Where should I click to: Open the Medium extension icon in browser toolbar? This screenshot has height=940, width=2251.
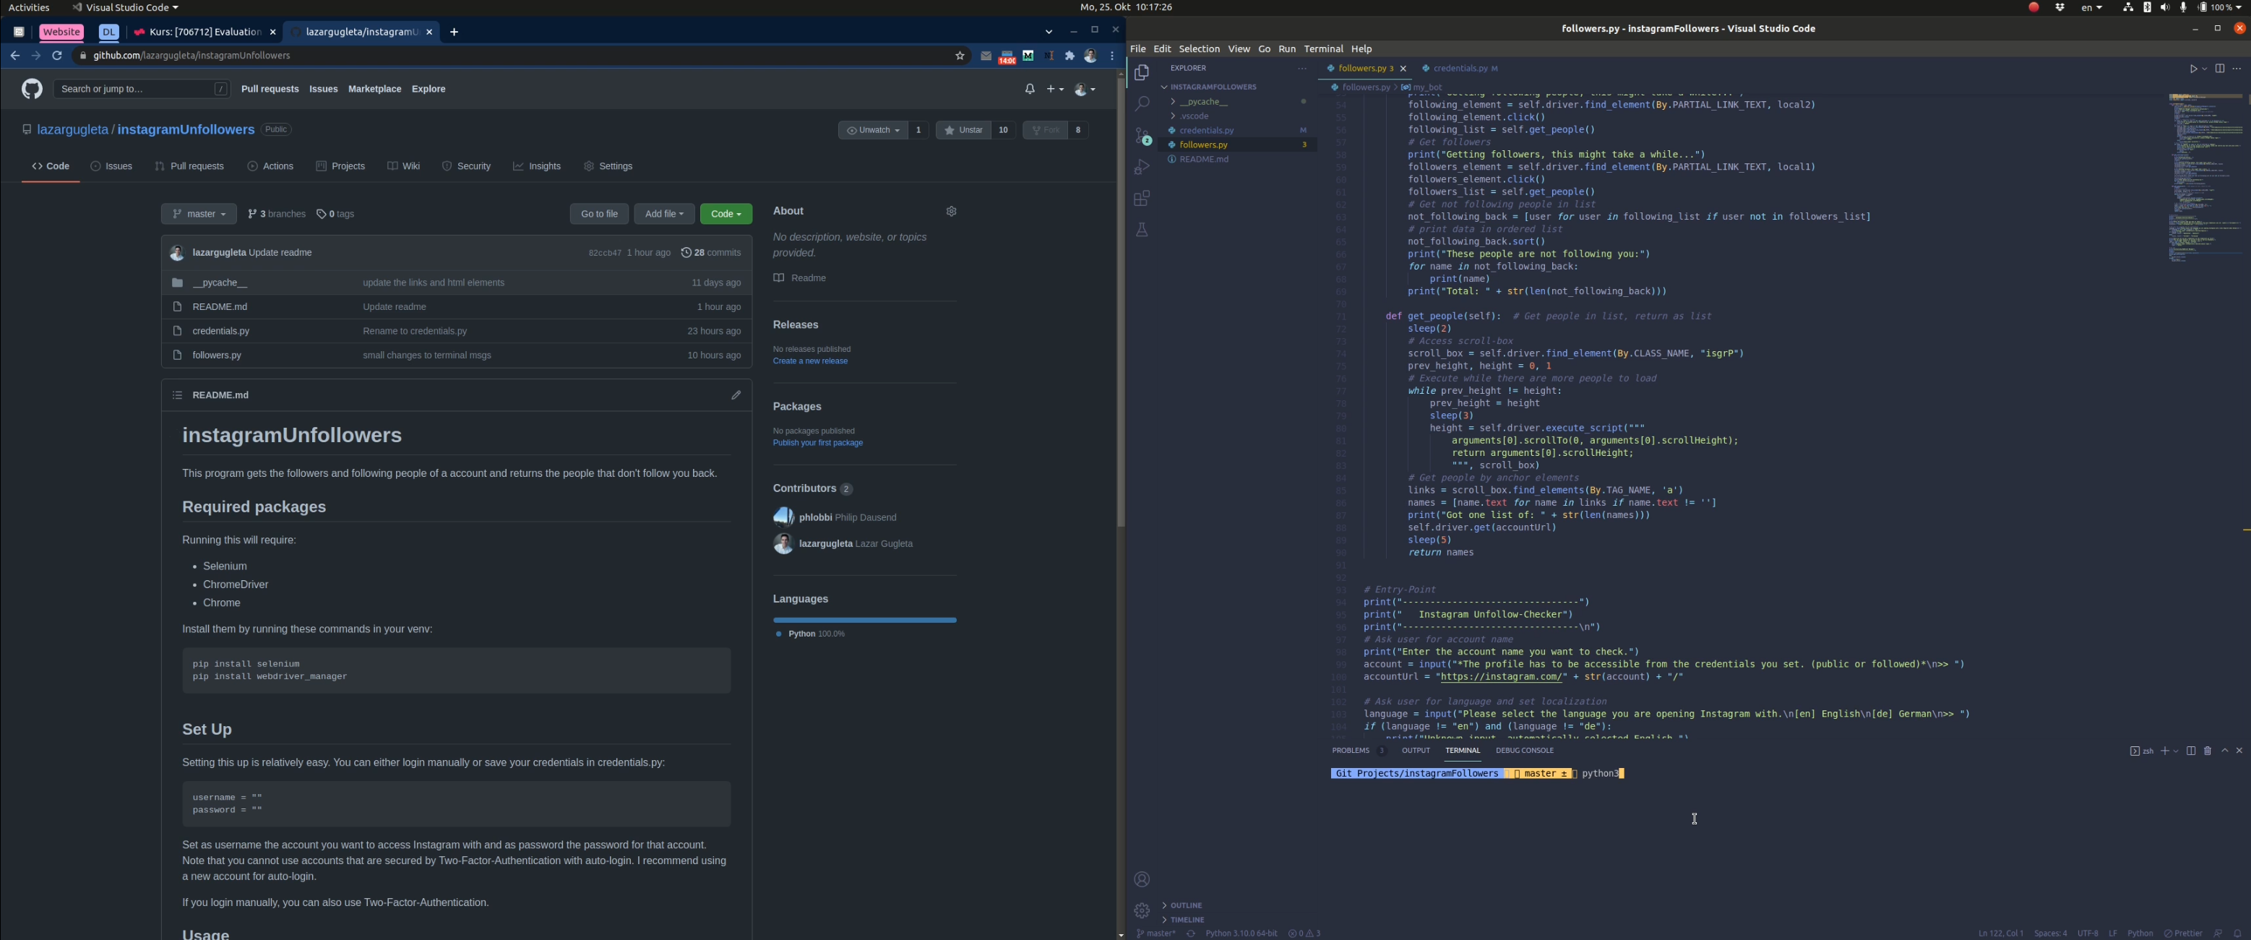point(1028,56)
